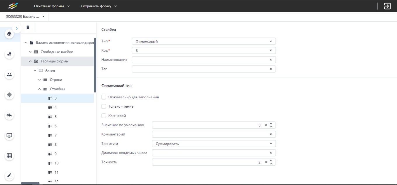Toggle the "Только чтение" checkbox

tap(104, 106)
